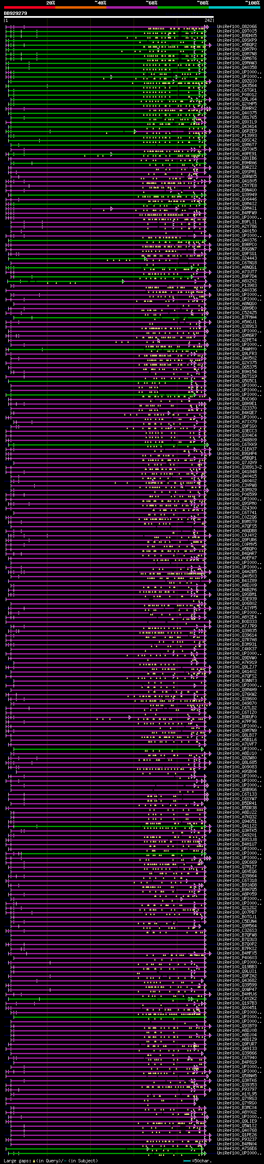Viewport: 264px width, 1164px height.
Task: Select UniRef100_Q39949 label
Action: click(x=237, y=194)
